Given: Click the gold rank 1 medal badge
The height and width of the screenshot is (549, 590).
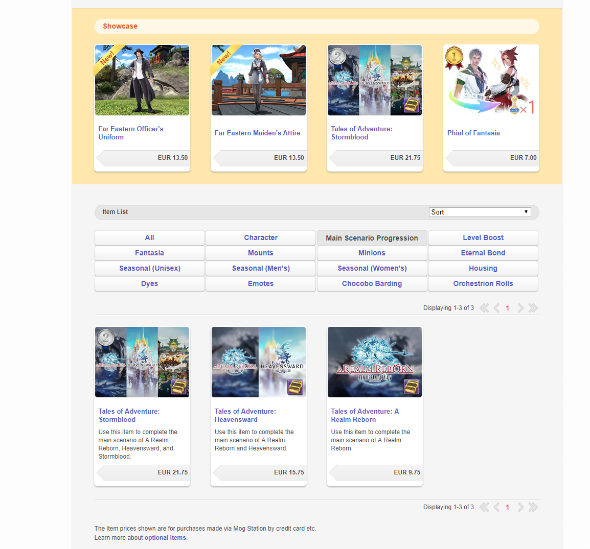Looking at the screenshot, I should coord(454,58).
